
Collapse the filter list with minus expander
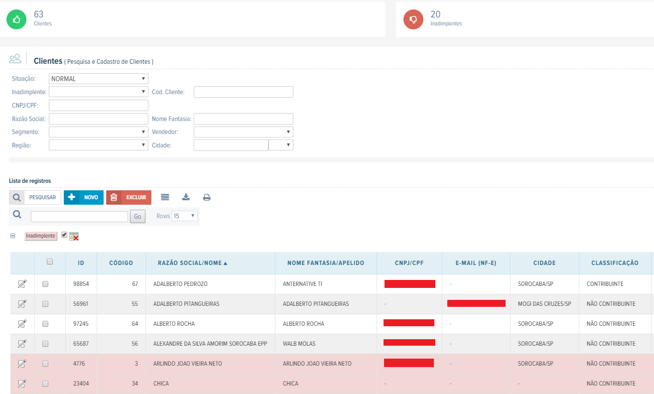13,236
